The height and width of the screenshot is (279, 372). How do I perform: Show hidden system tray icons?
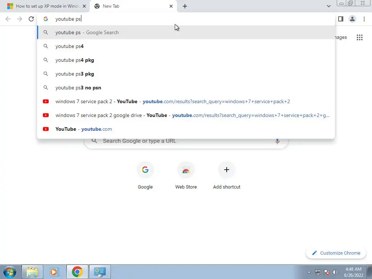point(309,272)
